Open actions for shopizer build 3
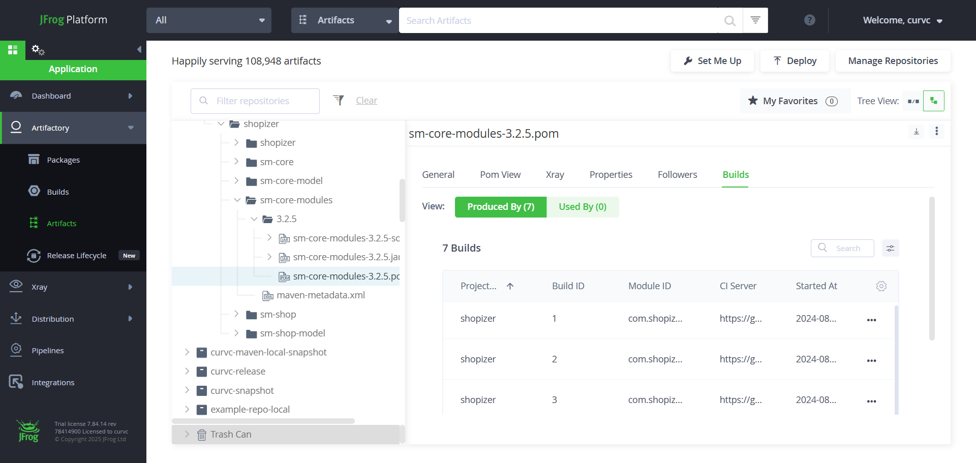 pos(872,401)
